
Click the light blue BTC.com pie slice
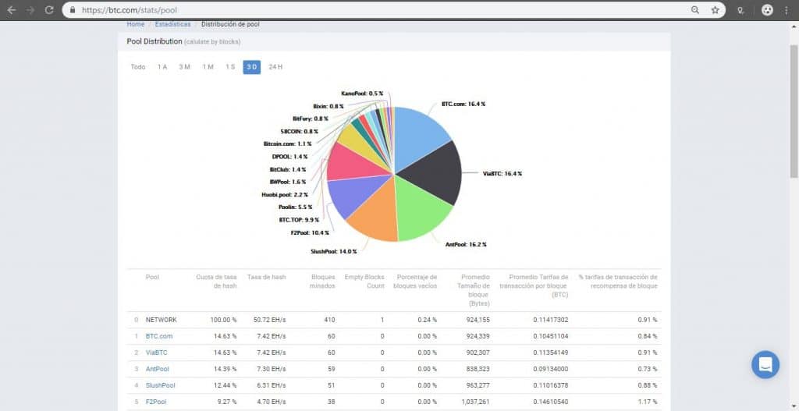click(418, 135)
